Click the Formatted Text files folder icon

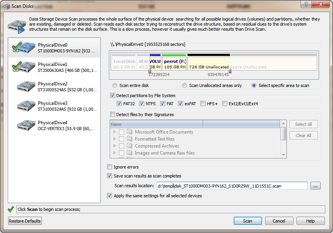pos(129,139)
